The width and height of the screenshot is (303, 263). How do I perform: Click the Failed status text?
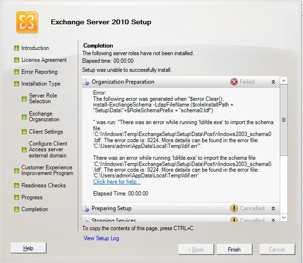point(247,82)
